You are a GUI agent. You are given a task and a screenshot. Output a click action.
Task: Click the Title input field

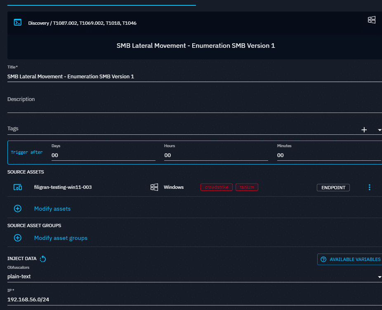click(x=194, y=76)
